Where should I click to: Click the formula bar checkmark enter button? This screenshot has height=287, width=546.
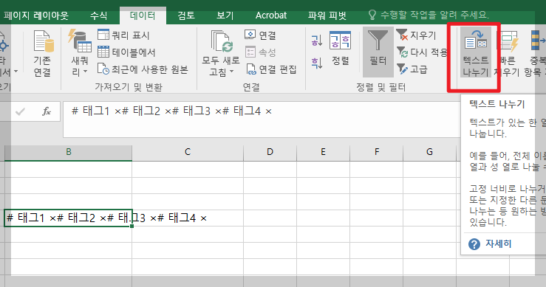tap(20, 111)
